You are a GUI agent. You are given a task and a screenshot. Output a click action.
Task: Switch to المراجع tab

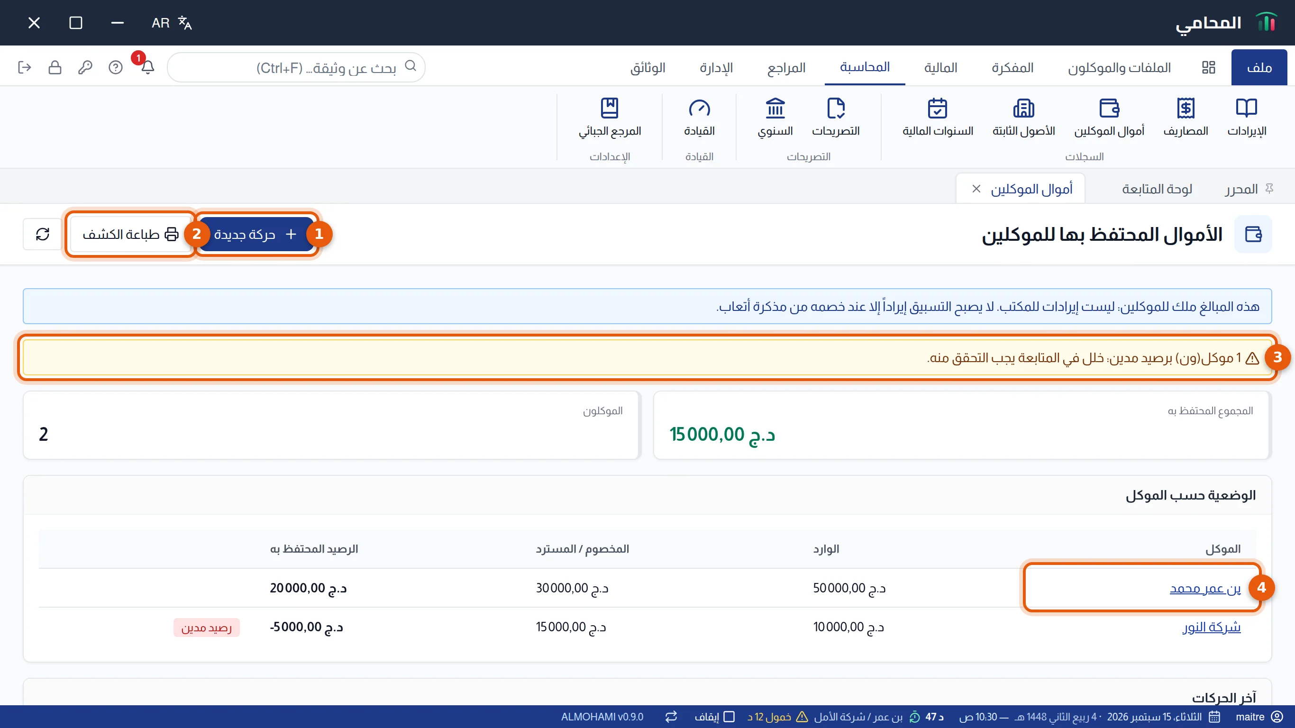click(x=786, y=67)
